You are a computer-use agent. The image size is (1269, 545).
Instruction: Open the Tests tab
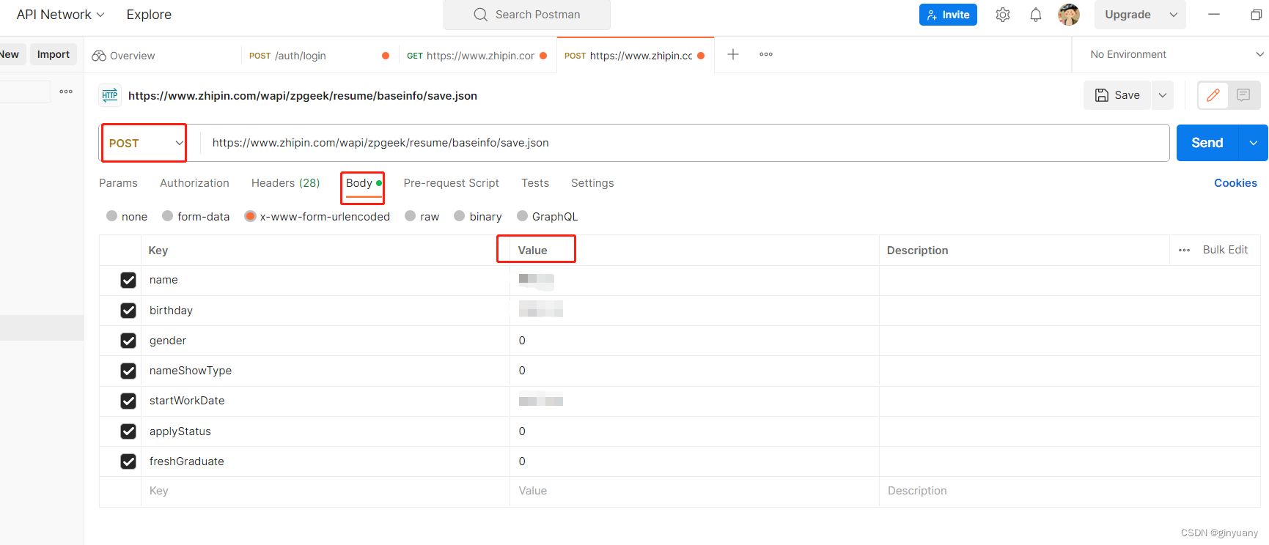pyautogui.click(x=535, y=183)
